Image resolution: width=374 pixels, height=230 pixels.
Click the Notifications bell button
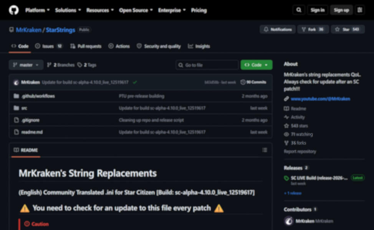click(278, 29)
